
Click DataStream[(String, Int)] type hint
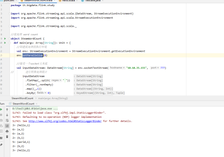(x=95, y=89)
